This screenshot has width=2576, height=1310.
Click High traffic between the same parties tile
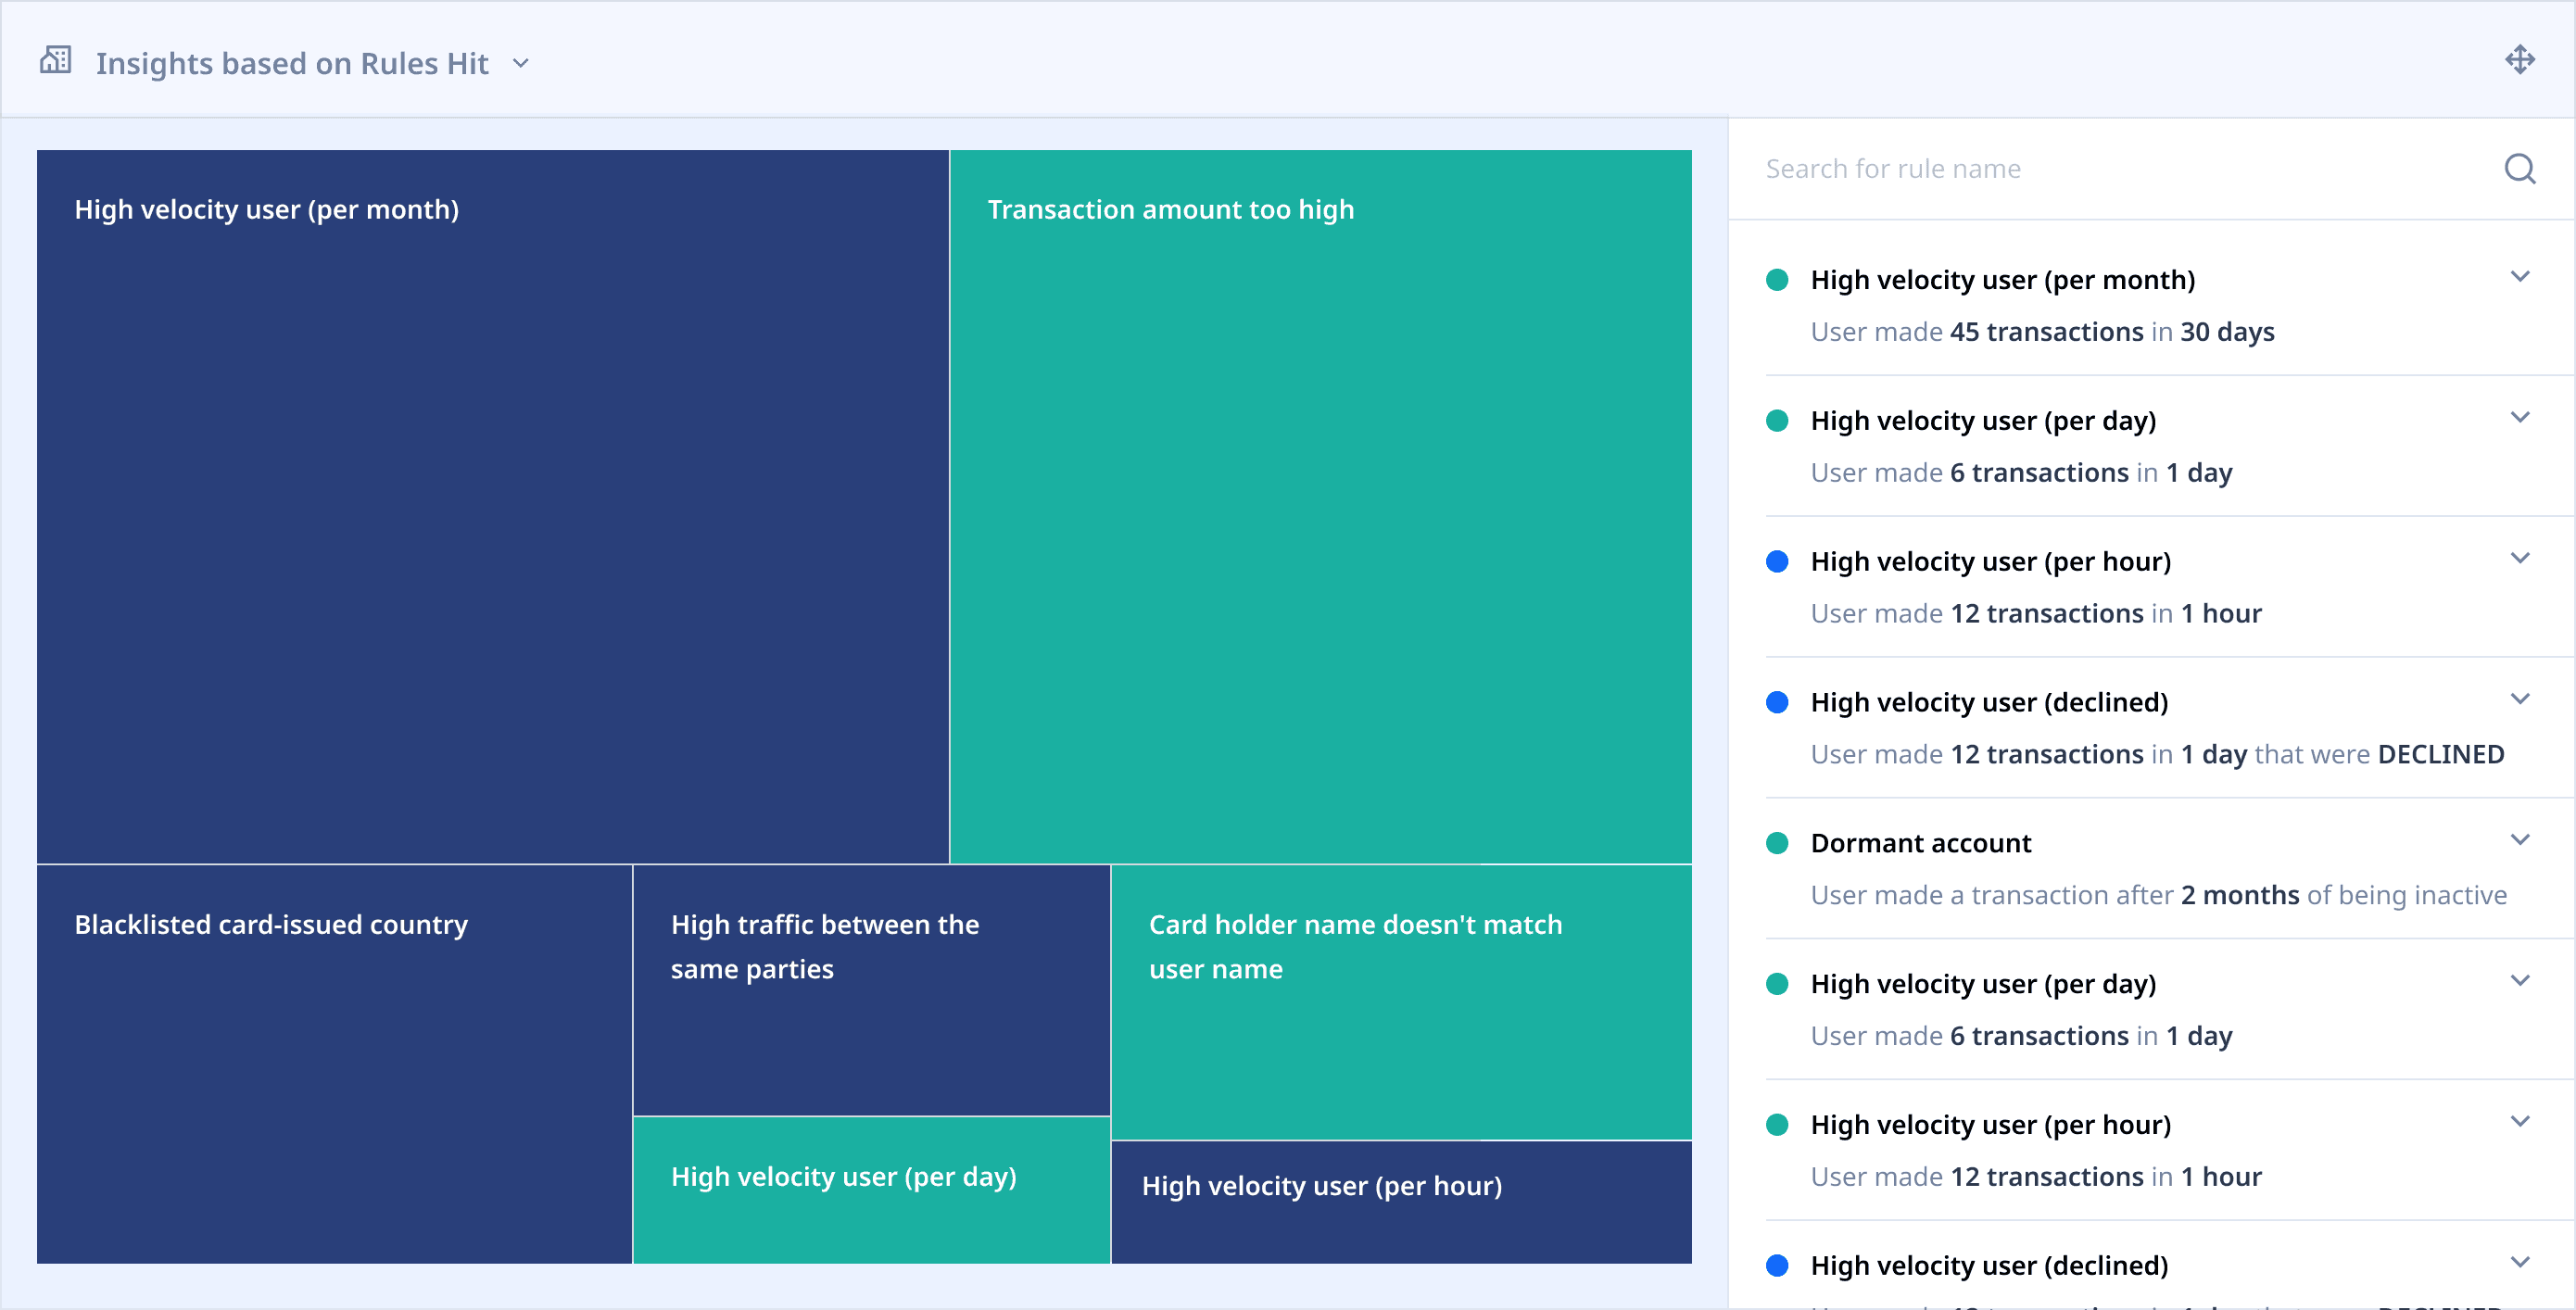tap(871, 990)
